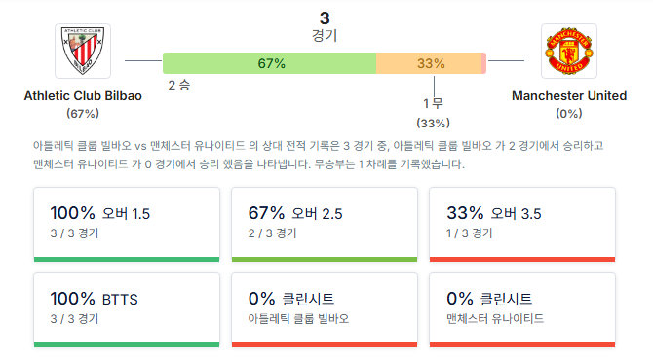Click the 3 경기 total matches heading

tap(325, 26)
